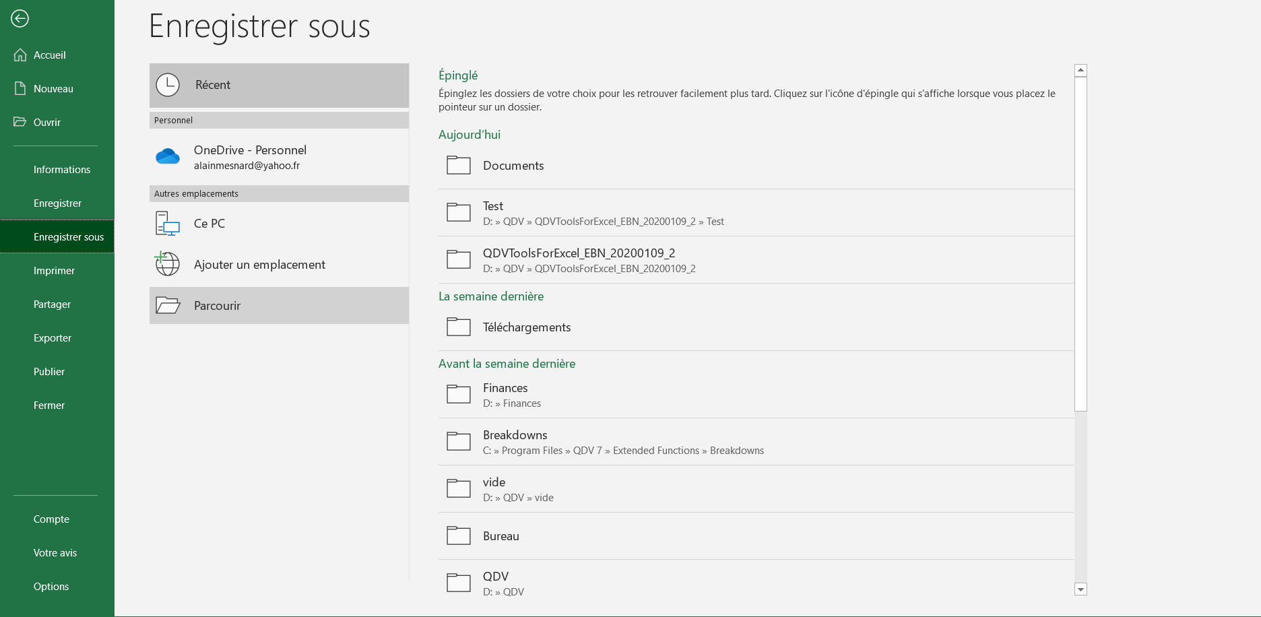Select the Breakdowns folder in Program Files

click(x=515, y=442)
